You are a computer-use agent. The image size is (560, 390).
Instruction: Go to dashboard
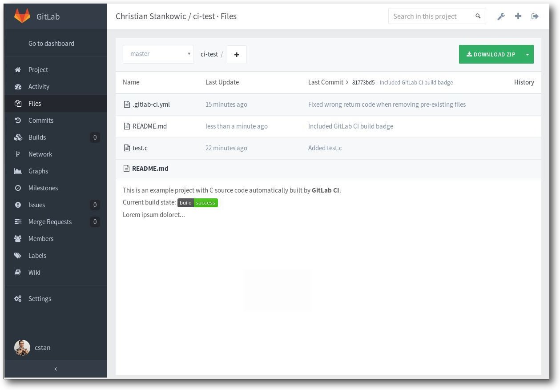51,44
